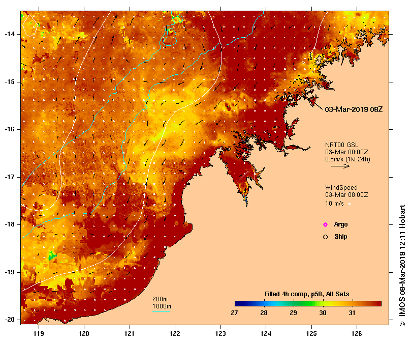Click the colorbar tick value 28
Screen dimensions: 411x342
click(264, 313)
